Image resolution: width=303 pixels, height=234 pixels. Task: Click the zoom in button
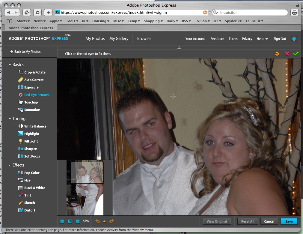pos(78,221)
